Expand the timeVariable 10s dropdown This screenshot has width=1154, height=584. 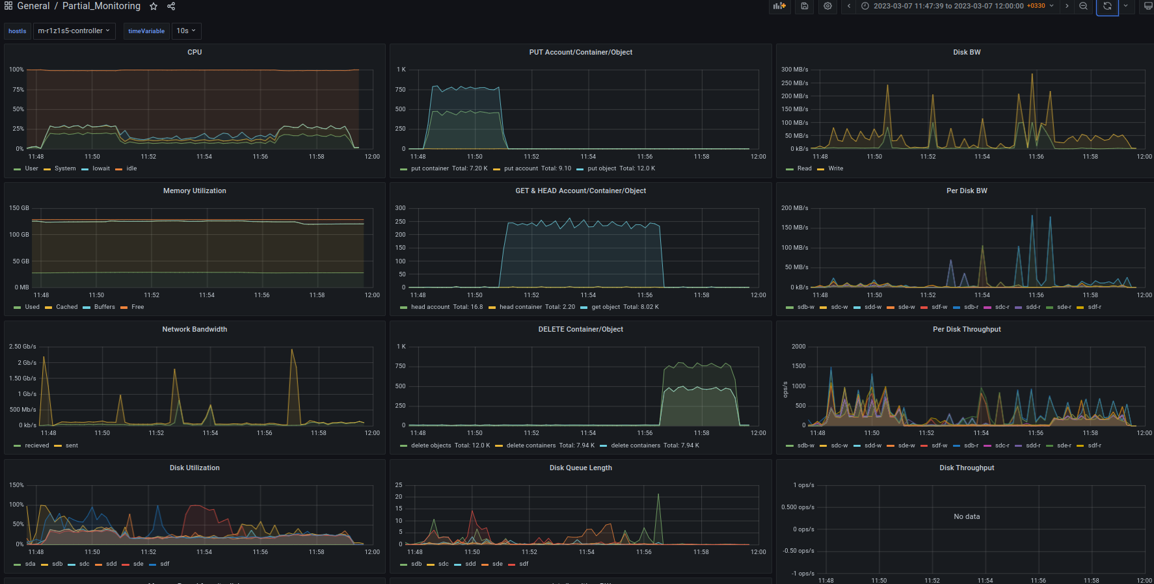coord(186,31)
